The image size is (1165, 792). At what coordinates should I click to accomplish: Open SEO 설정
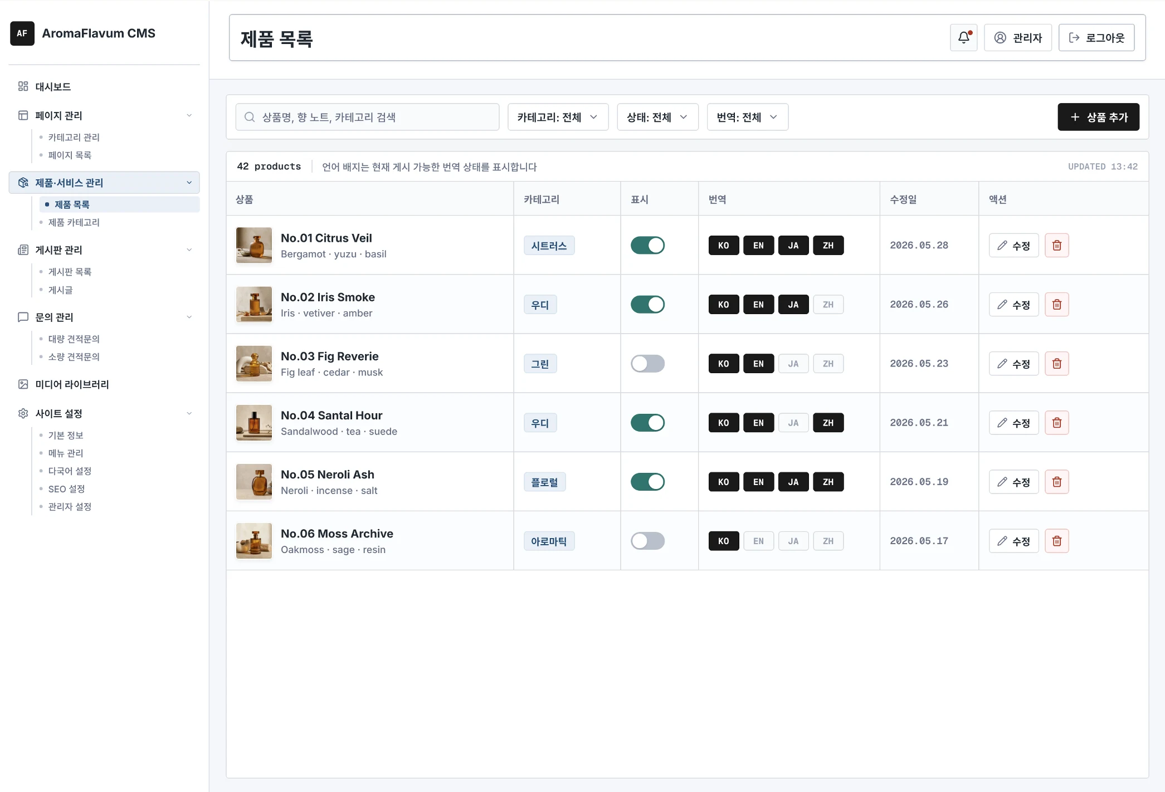point(66,488)
